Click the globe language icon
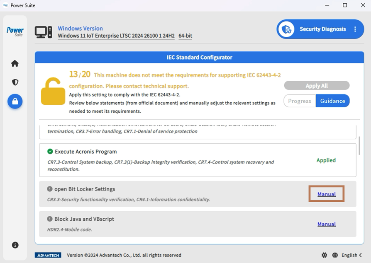Image resolution: width=371 pixels, height=263 pixels. click(335, 255)
